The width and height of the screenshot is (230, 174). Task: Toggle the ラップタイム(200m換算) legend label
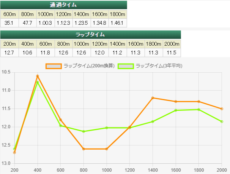88,66
